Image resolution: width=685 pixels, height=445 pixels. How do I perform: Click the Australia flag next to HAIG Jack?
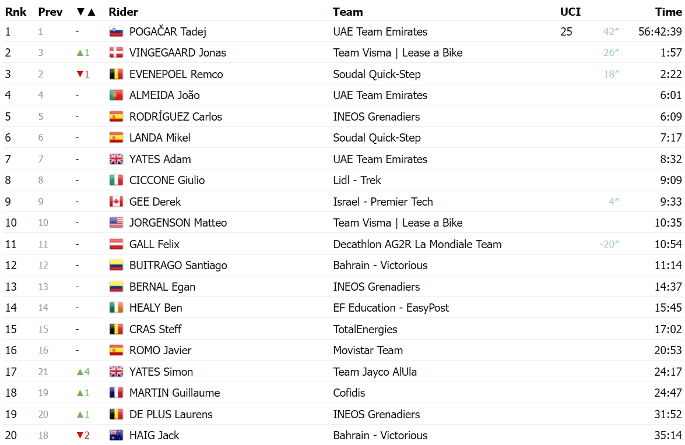(x=116, y=436)
